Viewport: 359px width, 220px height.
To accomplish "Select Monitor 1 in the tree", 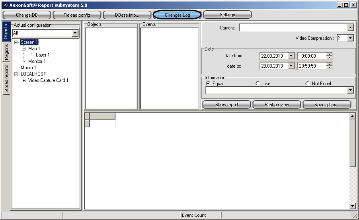I will tap(37, 61).
